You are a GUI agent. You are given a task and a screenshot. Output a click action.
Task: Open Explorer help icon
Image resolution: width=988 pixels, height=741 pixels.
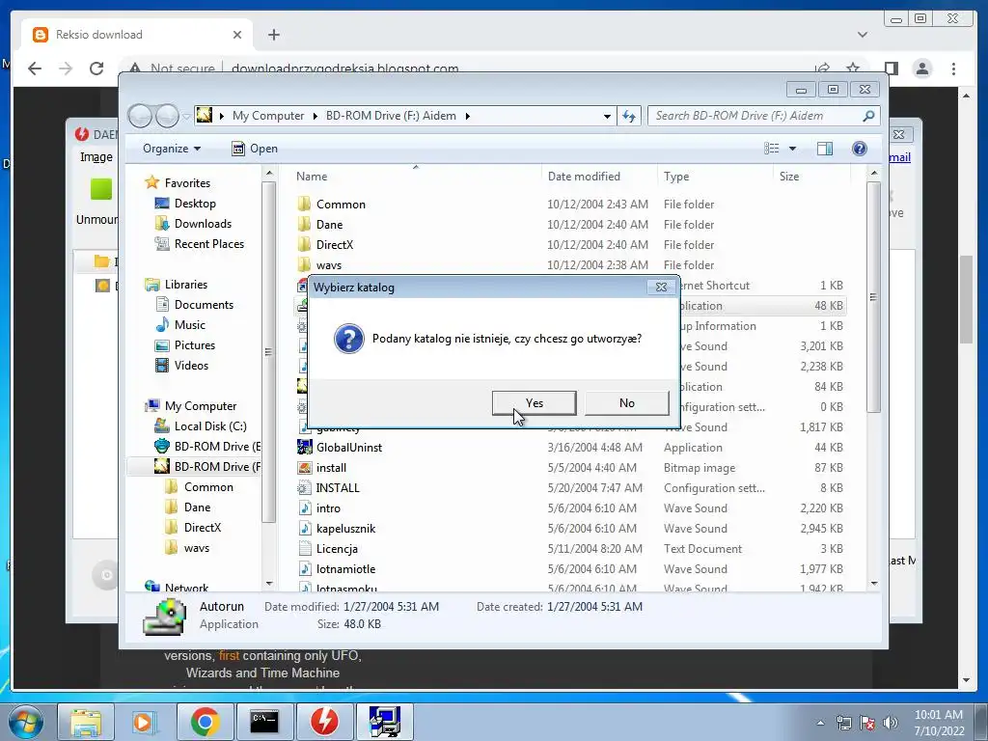coord(859,149)
